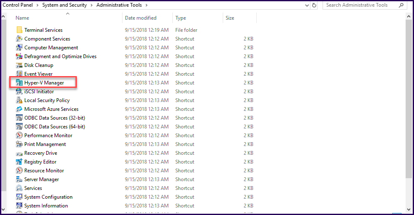The height and width of the screenshot is (215, 414).
Task: Click the 2 KB size in Disk Cleanup row
Action: (248, 65)
